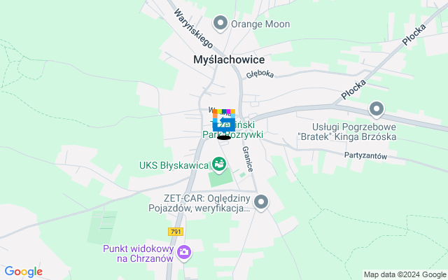Select the Usługi Pogrzebowe Bratek pin
The width and height of the screenshot is (448, 280).
tap(377, 109)
